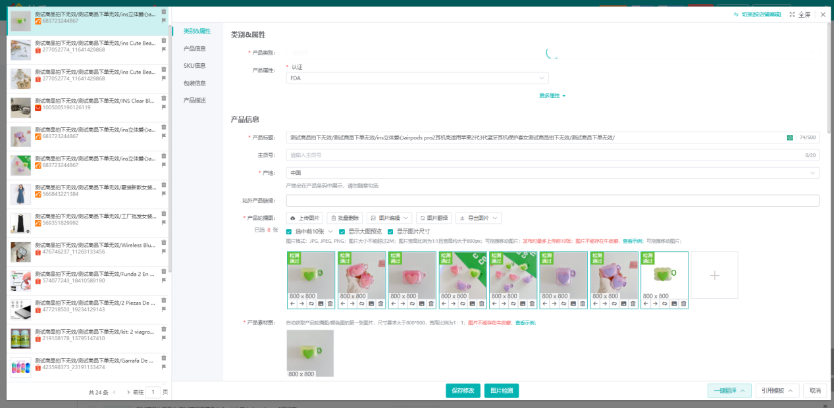Delete the 2 Piezas De... product row
The height and width of the screenshot is (408, 834).
(164, 301)
